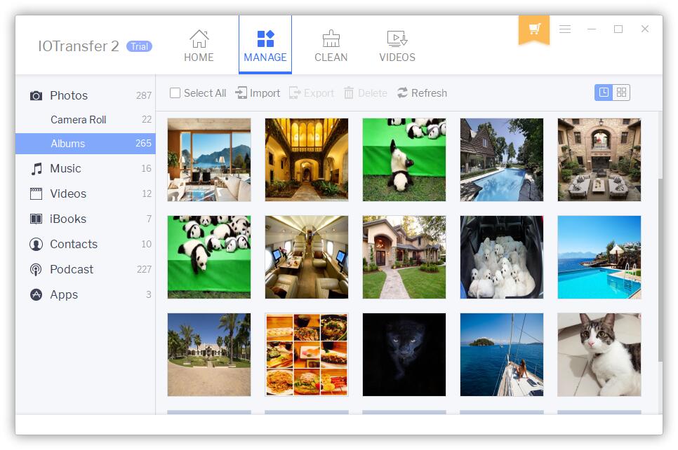
Task: Open the CLEAN tab
Action: coord(331,46)
